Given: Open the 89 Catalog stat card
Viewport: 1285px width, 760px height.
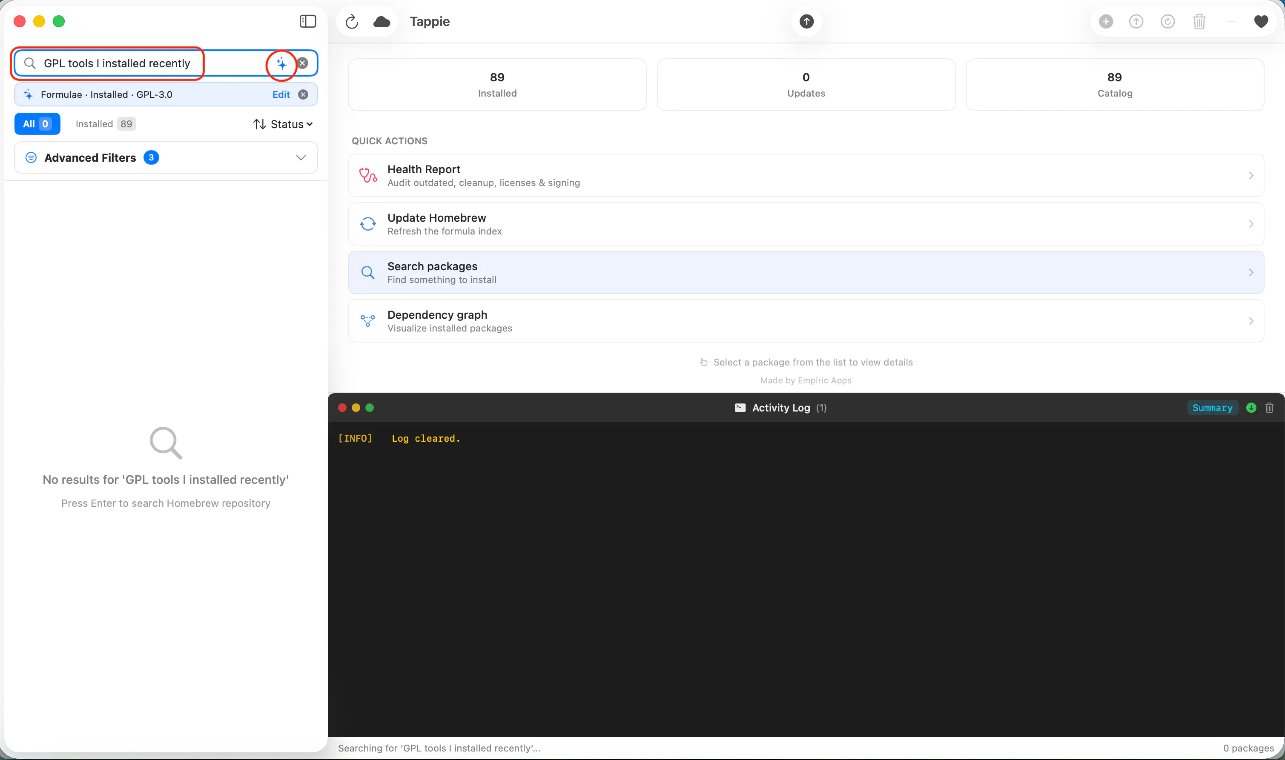Looking at the screenshot, I should (x=1115, y=85).
